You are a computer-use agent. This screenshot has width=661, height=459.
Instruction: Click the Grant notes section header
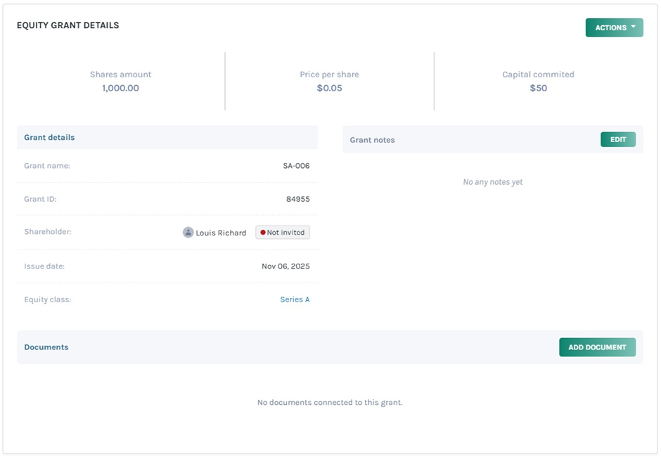point(372,140)
